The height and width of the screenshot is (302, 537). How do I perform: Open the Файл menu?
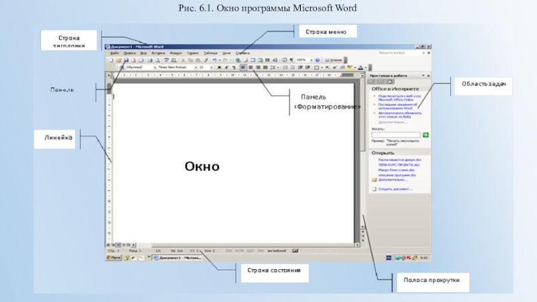114,53
